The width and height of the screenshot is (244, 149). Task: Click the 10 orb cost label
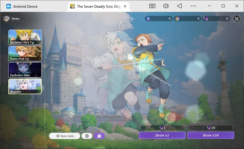tap(211, 128)
